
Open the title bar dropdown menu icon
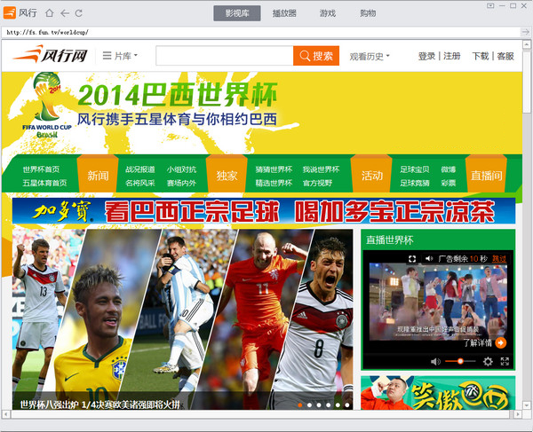coord(490,6)
